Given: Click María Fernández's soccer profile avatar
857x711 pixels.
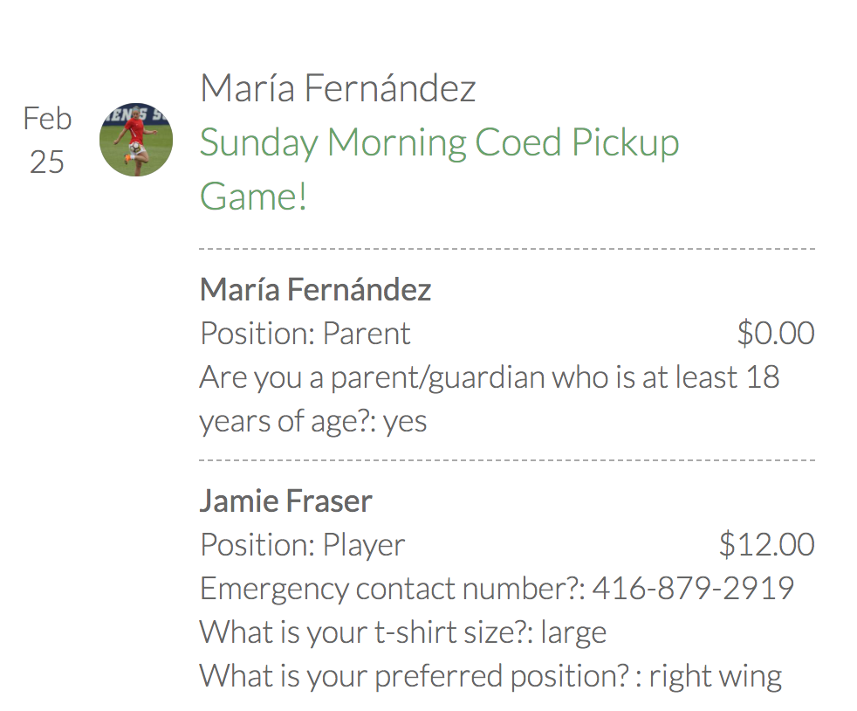Looking at the screenshot, I should pos(136,141).
